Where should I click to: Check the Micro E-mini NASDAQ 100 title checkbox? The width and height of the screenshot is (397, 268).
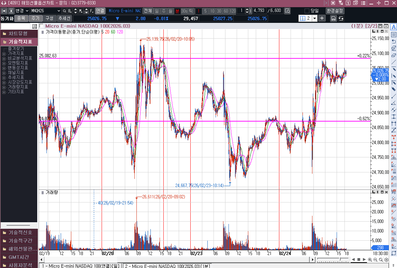point(42,26)
